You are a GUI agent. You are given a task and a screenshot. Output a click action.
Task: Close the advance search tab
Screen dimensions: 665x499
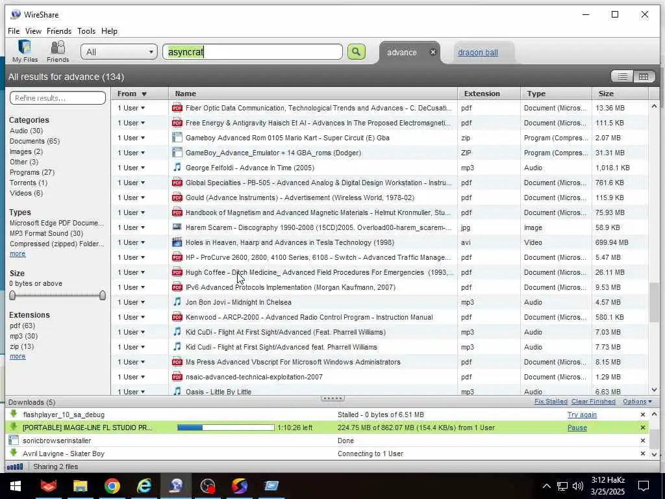point(433,52)
